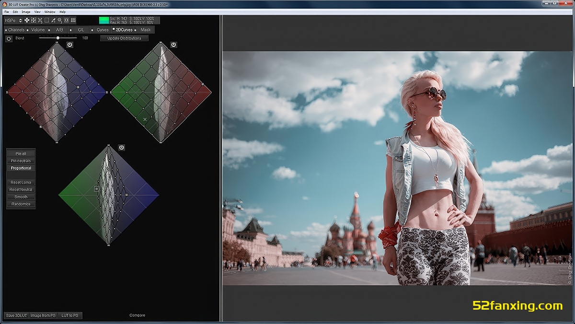Click the Image from PS button

[43, 315]
